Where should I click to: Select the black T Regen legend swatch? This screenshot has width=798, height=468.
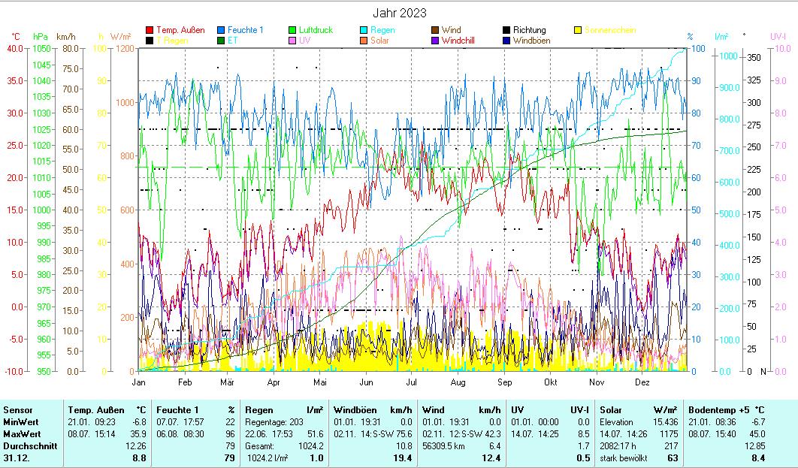tap(150, 41)
